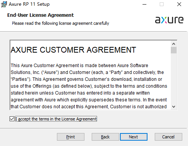Print the license agreement
This screenshot has height=146, width=188.
coord(71,137)
